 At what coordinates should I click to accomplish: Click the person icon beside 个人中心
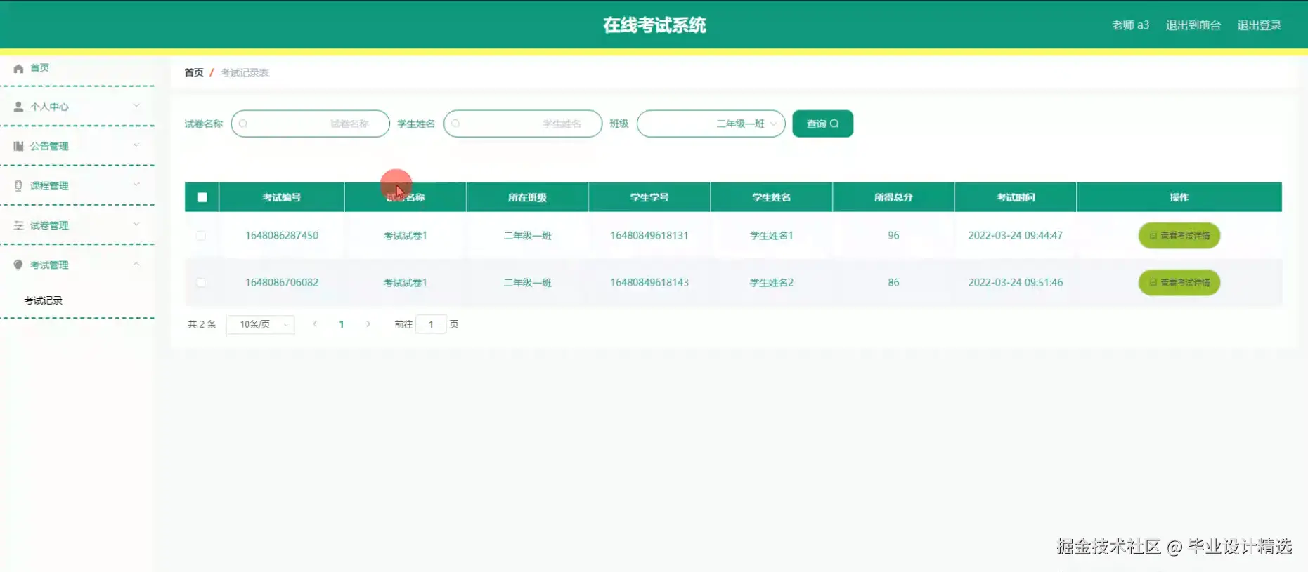point(18,107)
